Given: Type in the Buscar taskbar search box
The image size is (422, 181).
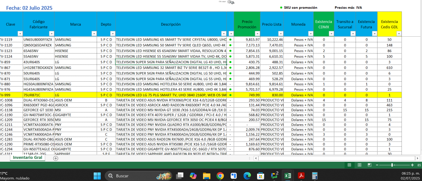Looking at the screenshot, I should [x=139, y=176].
